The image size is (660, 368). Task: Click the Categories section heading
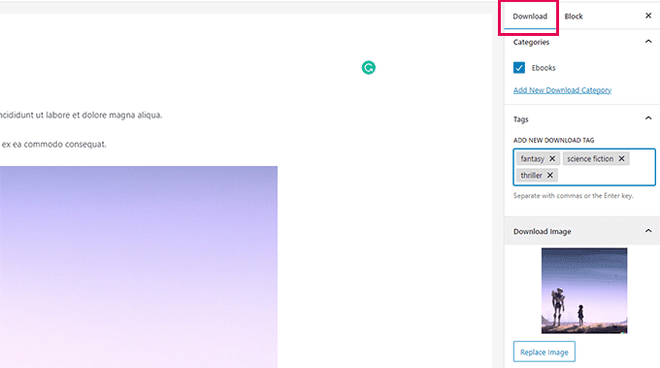coord(531,42)
